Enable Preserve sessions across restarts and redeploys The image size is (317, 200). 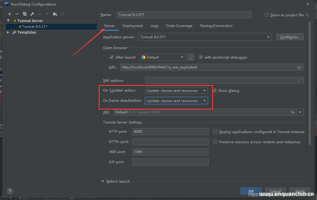click(215, 142)
